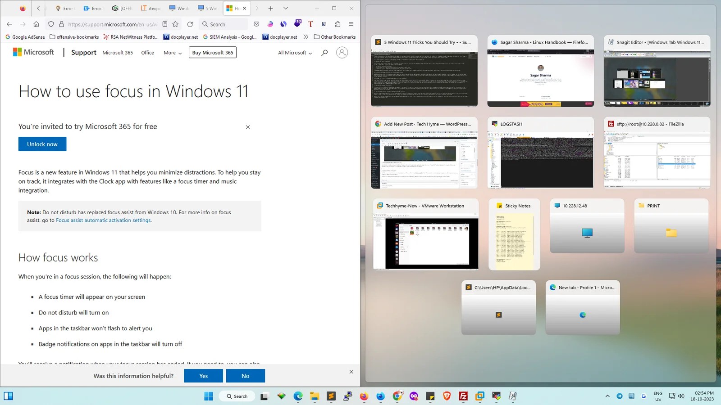Select the LOGSTASH window thumbnail
Image resolution: width=721 pixels, height=405 pixels.
pyautogui.click(x=541, y=153)
